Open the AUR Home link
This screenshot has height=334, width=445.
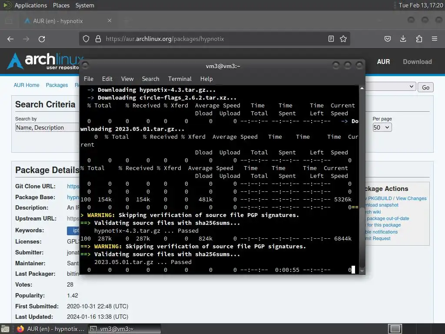(x=27, y=85)
